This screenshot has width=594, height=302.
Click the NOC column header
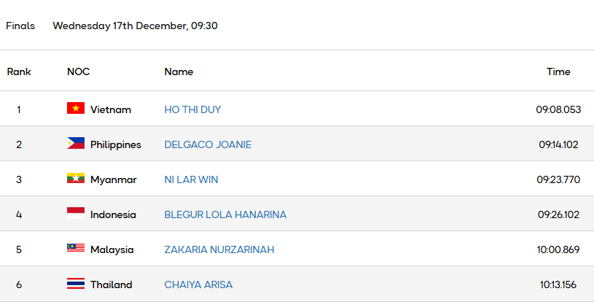click(78, 71)
